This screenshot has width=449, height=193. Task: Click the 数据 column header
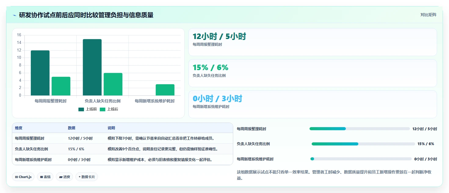tap(72, 128)
